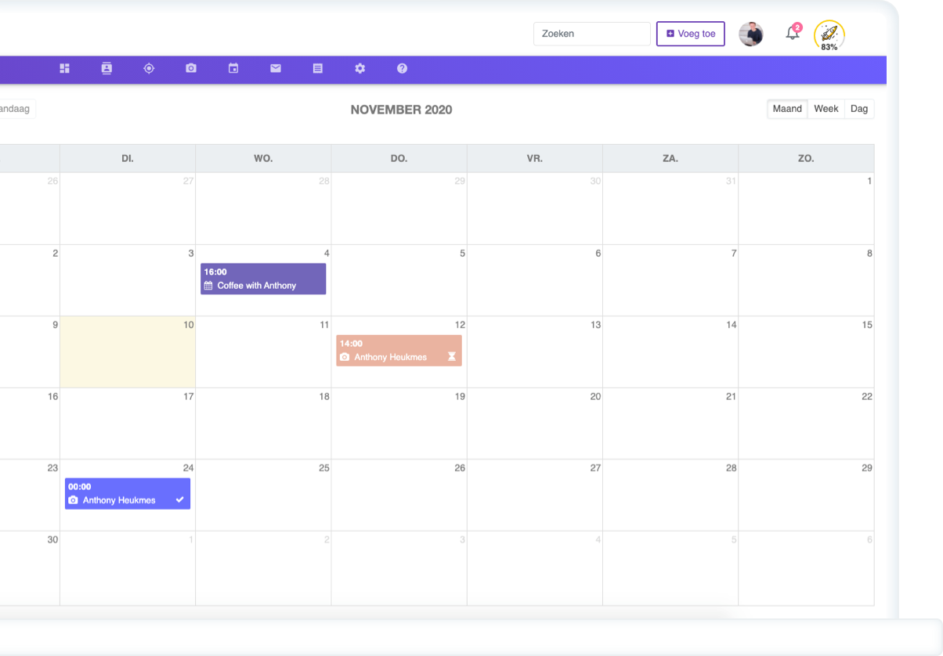The image size is (943, 656).
Task: Open the calendar icon in navbar
Action: click(x=233, y=69)
